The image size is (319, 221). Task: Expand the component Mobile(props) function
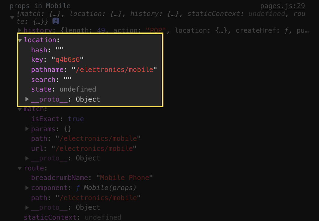coord(27,188)
